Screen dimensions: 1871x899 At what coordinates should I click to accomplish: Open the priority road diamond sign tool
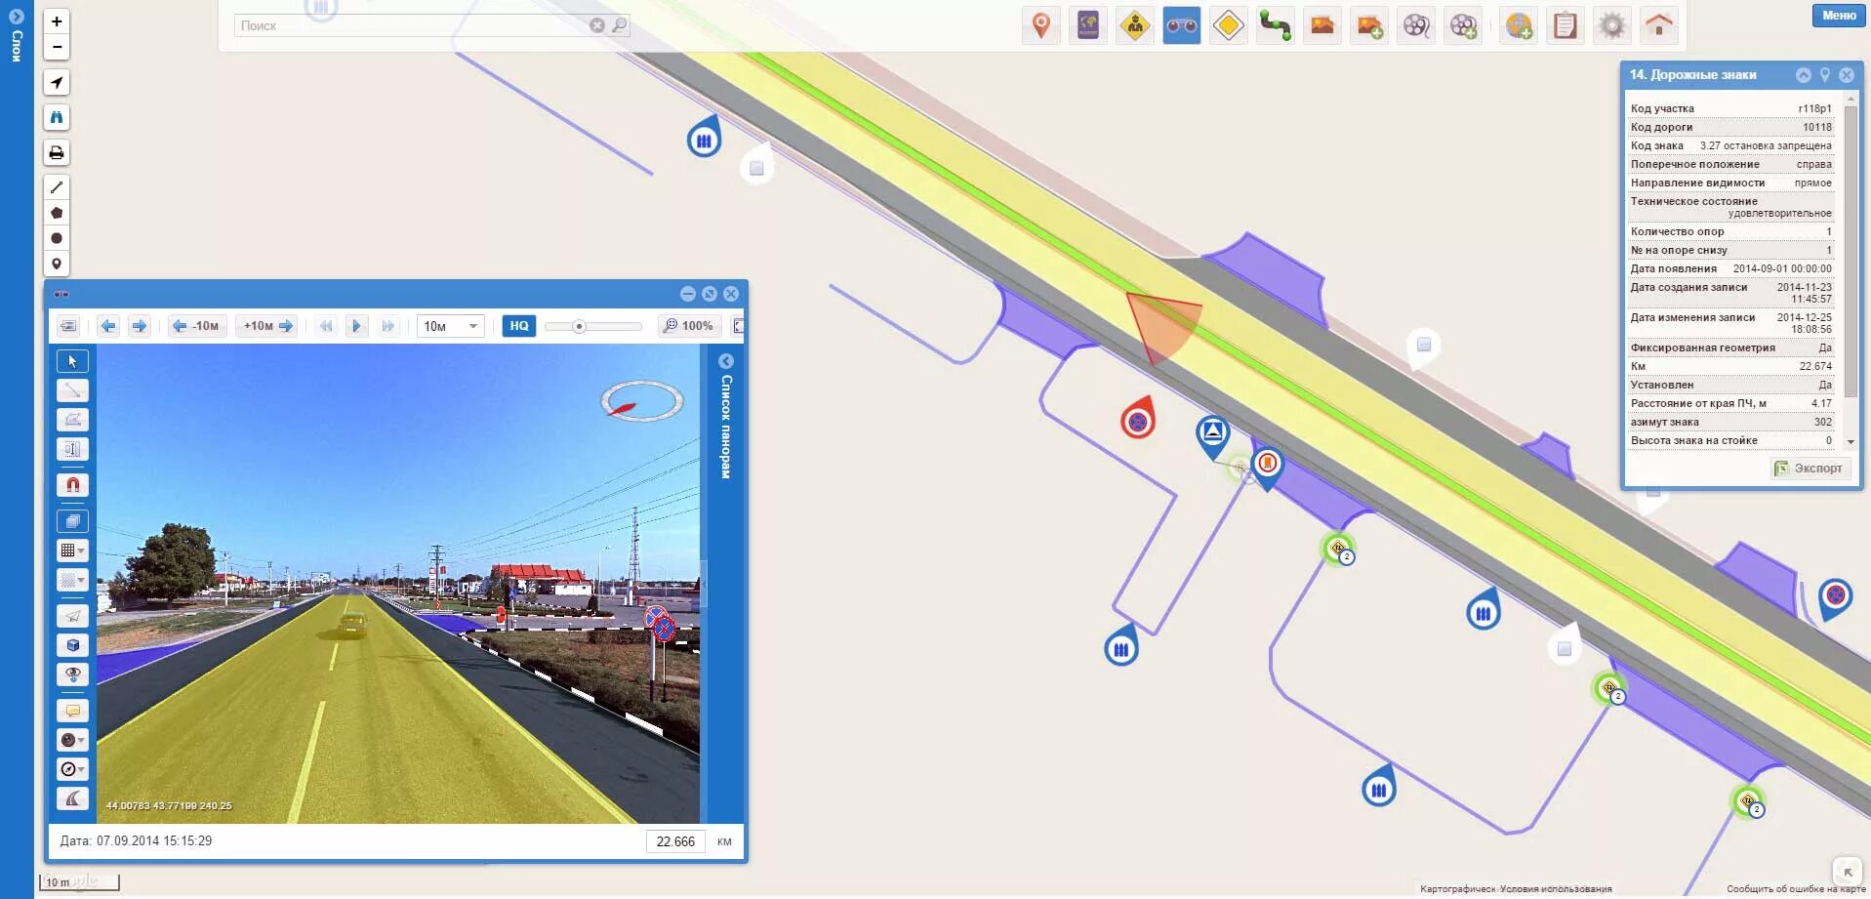pos(1228,25)
